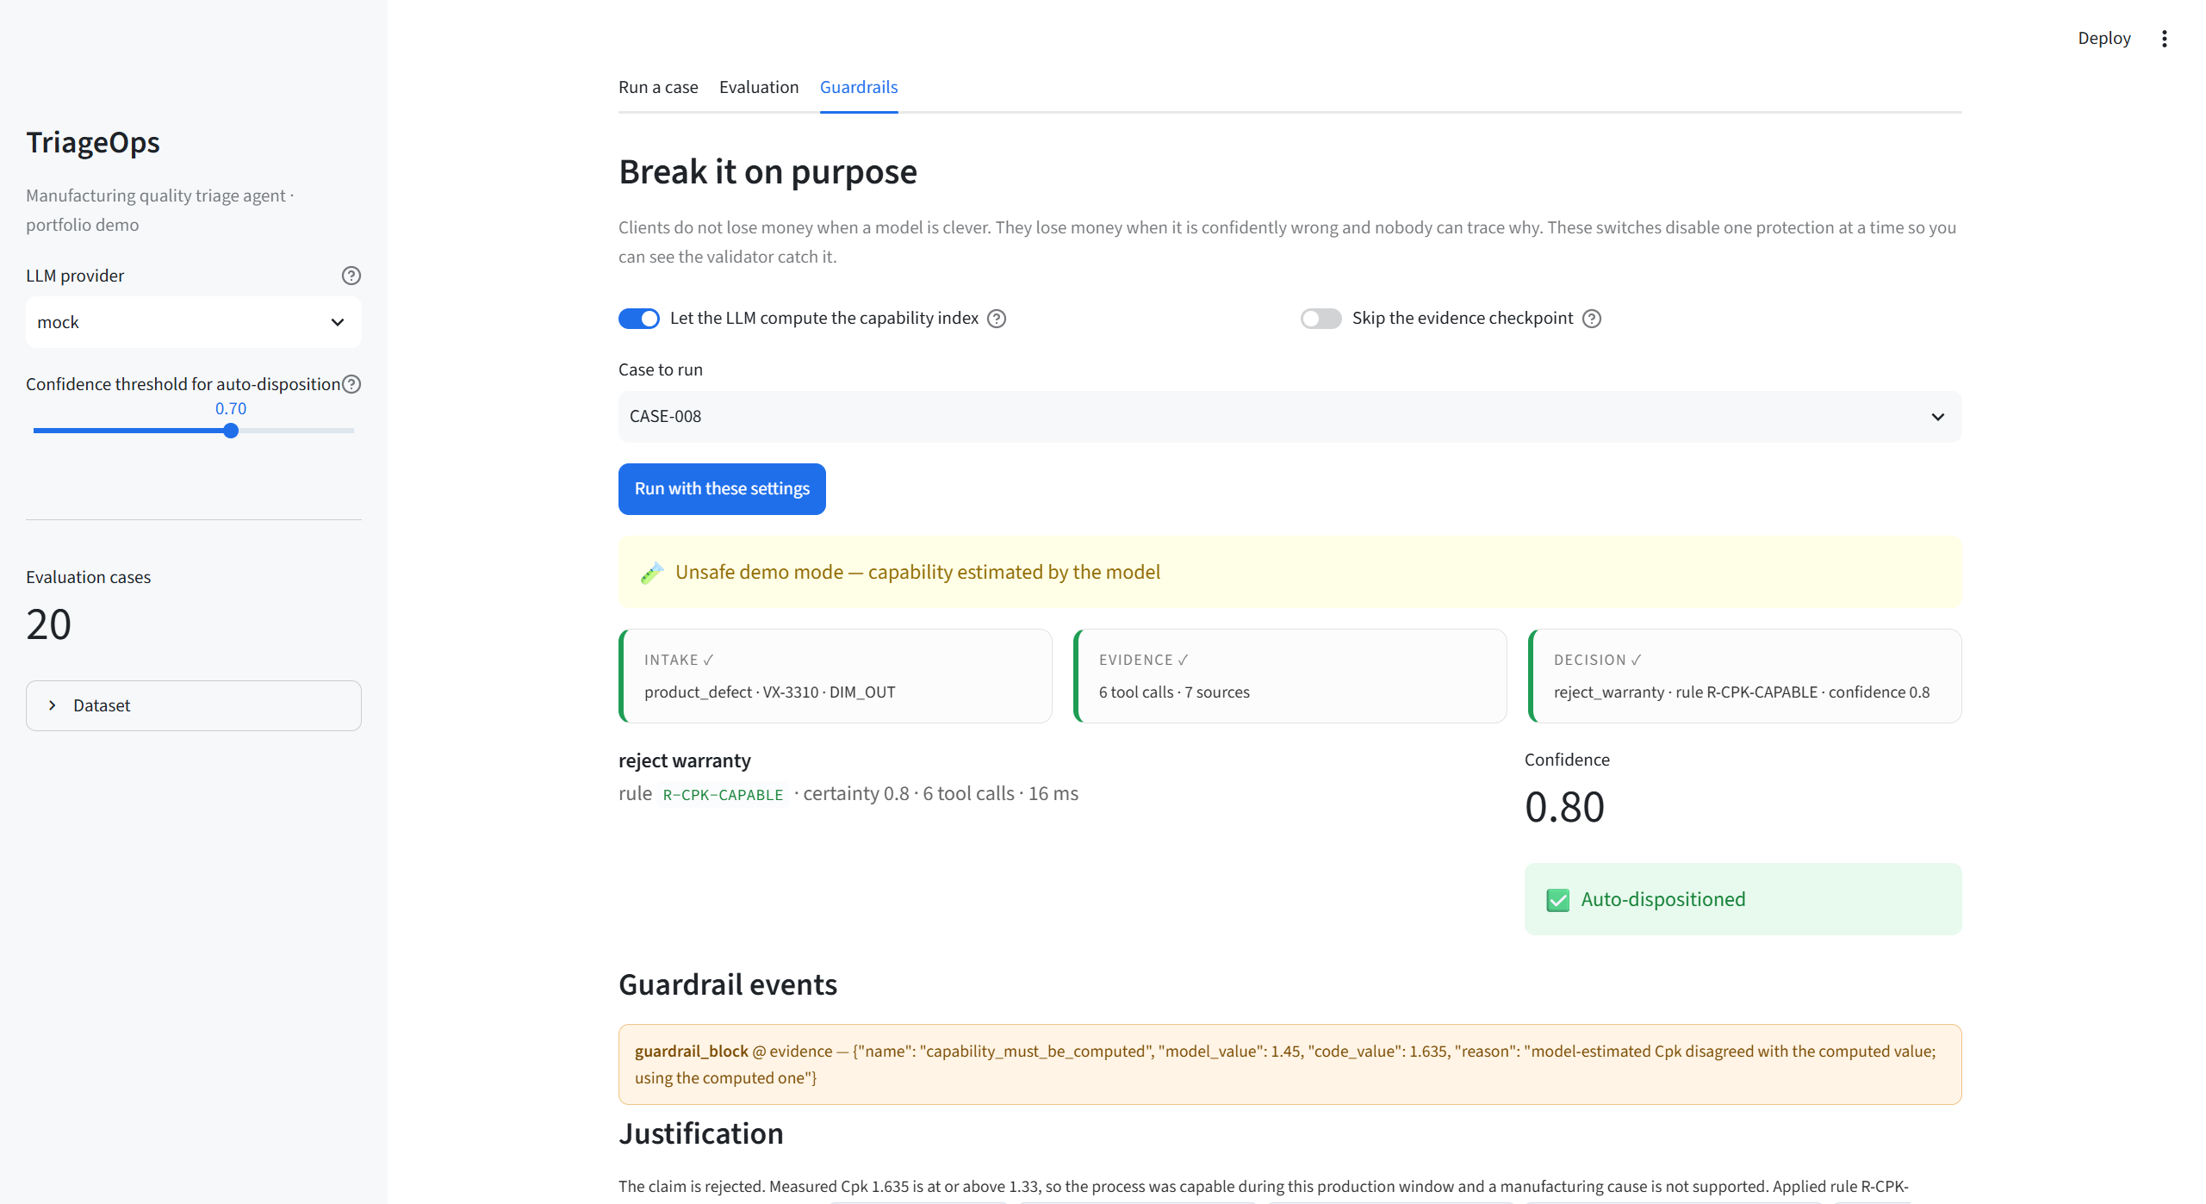Click the INTAKE stage card

pos(836,676)
